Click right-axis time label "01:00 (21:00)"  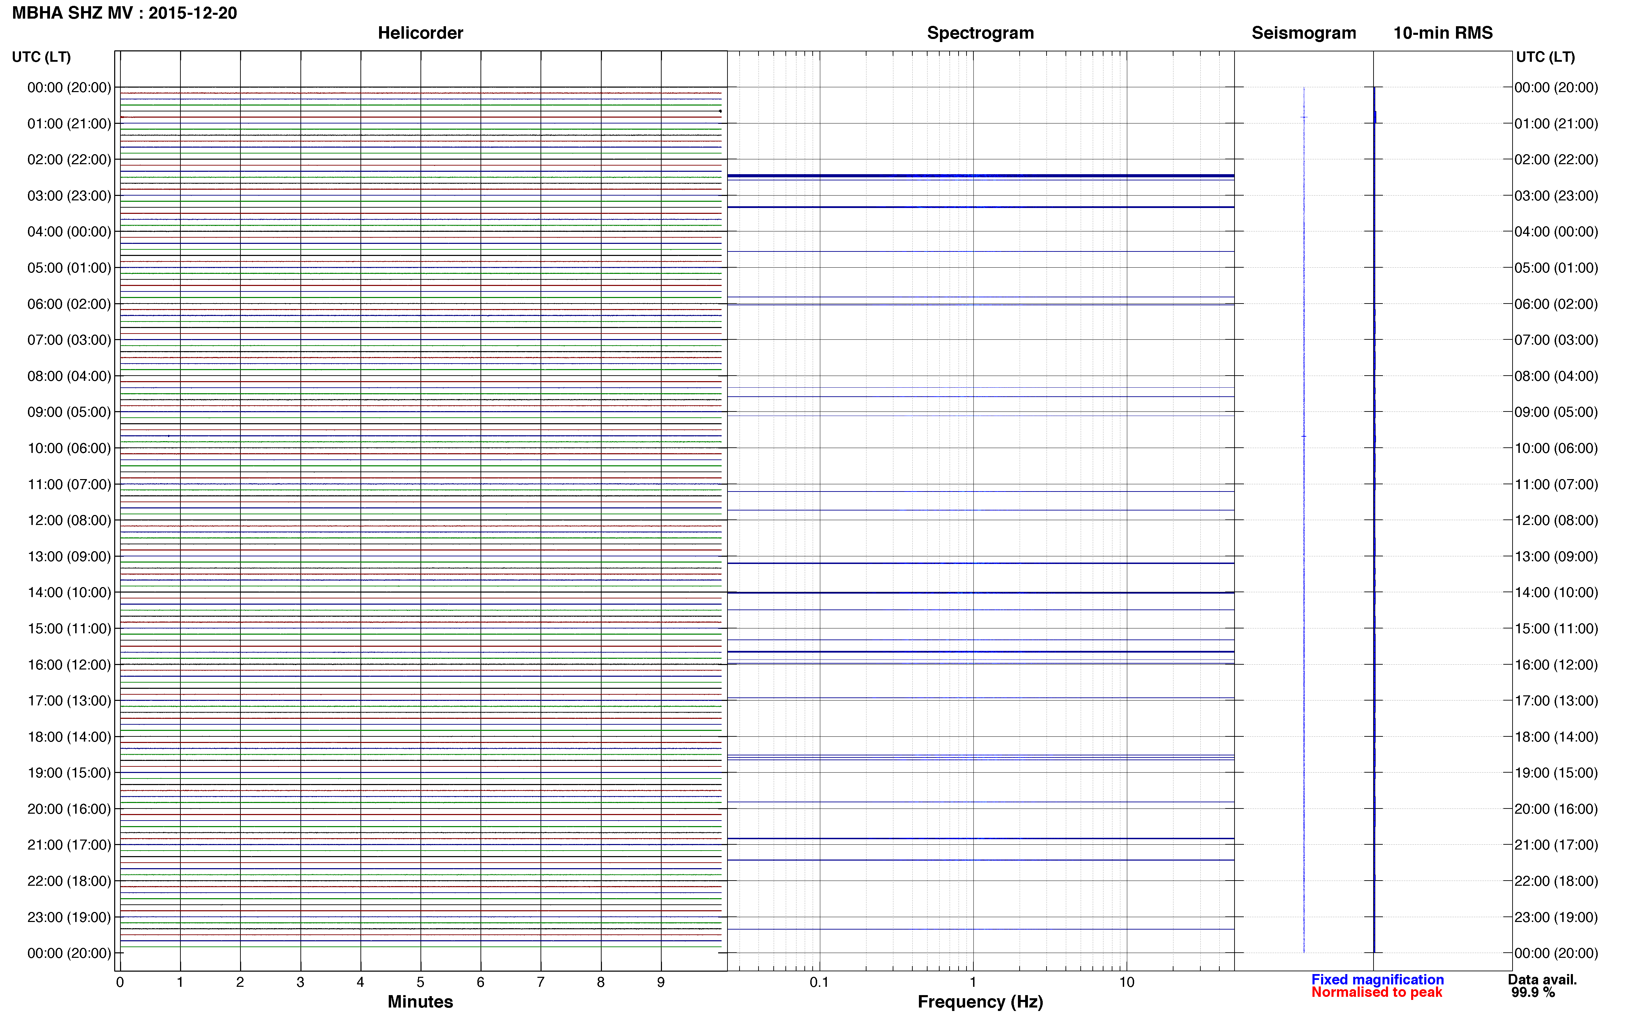pos(1557,124)
